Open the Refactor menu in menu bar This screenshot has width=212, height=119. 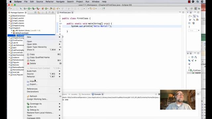(49, 2)
